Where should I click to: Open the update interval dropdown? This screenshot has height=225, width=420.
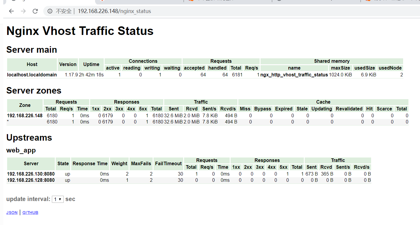point(58,199)
